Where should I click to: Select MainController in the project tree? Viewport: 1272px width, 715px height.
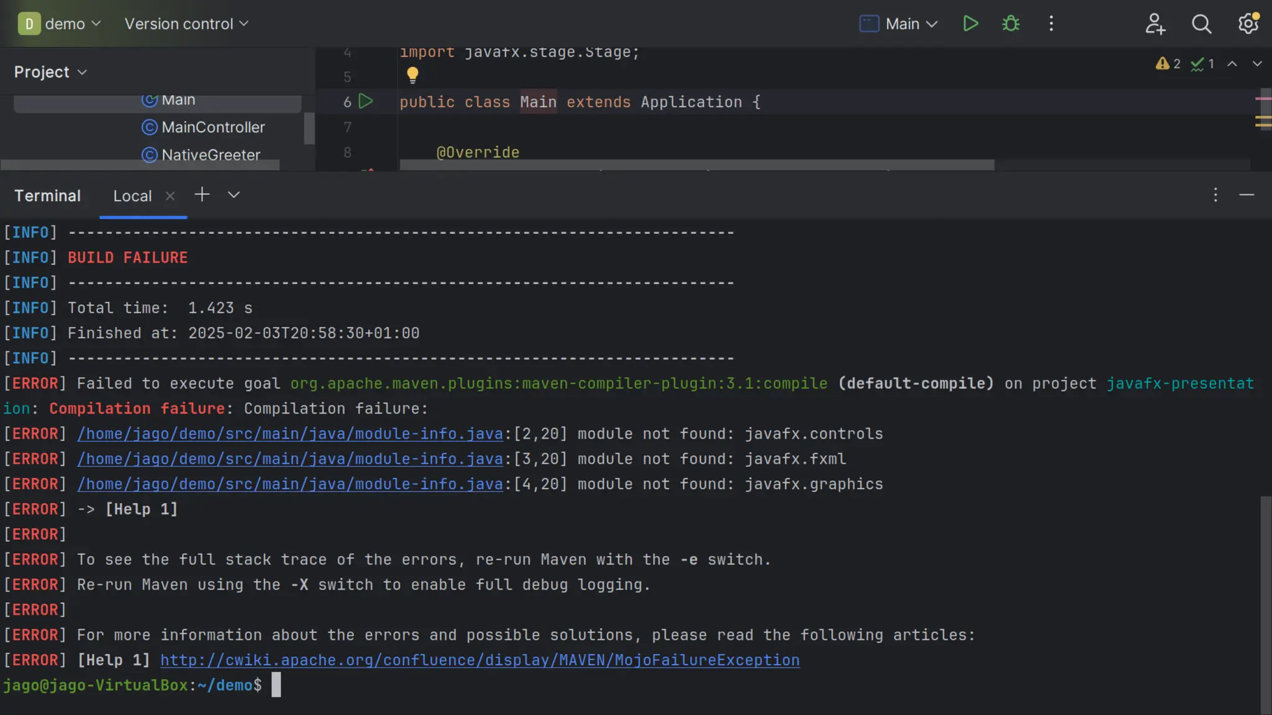pyautogui.click(x=212, y=127)
